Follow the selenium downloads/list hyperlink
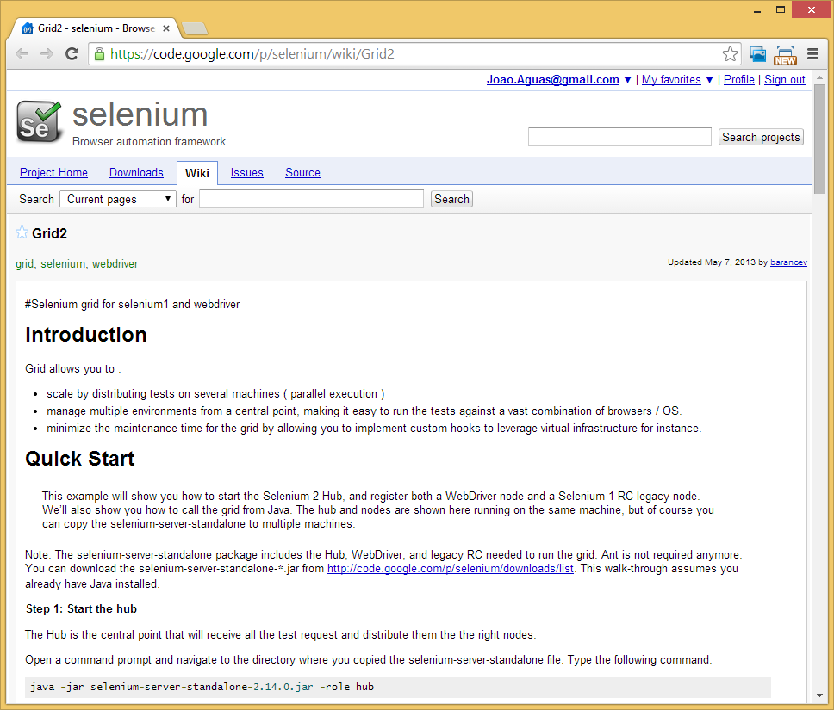The height and width of the screenshot is (710, 834). [x=450, y=568]
